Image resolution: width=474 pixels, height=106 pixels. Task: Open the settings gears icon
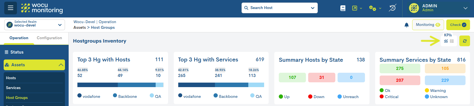click(373, 8)
